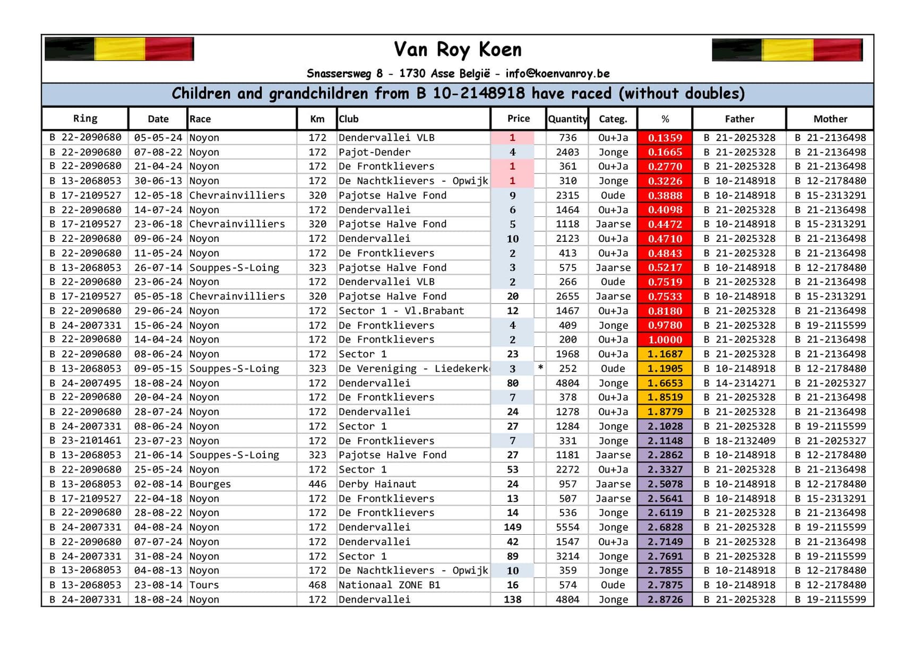This screenshot has height=645, width=913.
Task: Click the Children and grandchildren heading banner
Action: tap(458, 94)
